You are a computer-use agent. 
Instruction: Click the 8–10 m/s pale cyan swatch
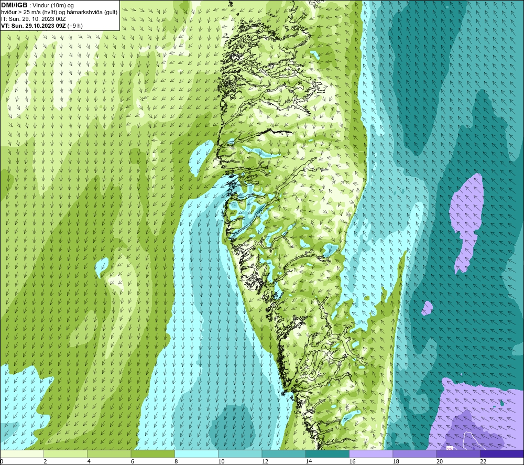click(196, 453)
